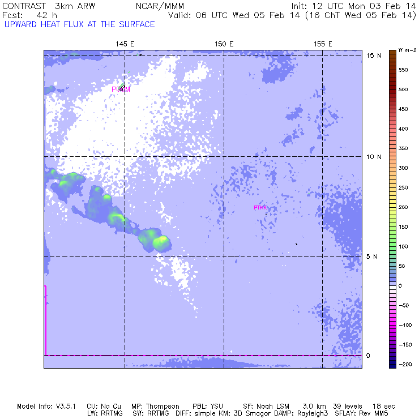Click the 450 colorbar value

coord(403,109)
